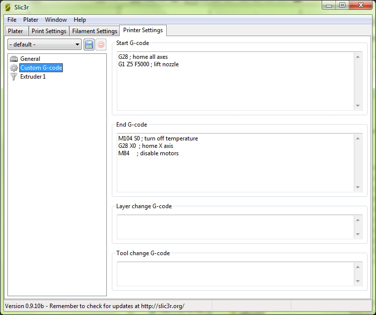
Task: Click End G-code scrollbar down arrow
Action: point(358,187)
